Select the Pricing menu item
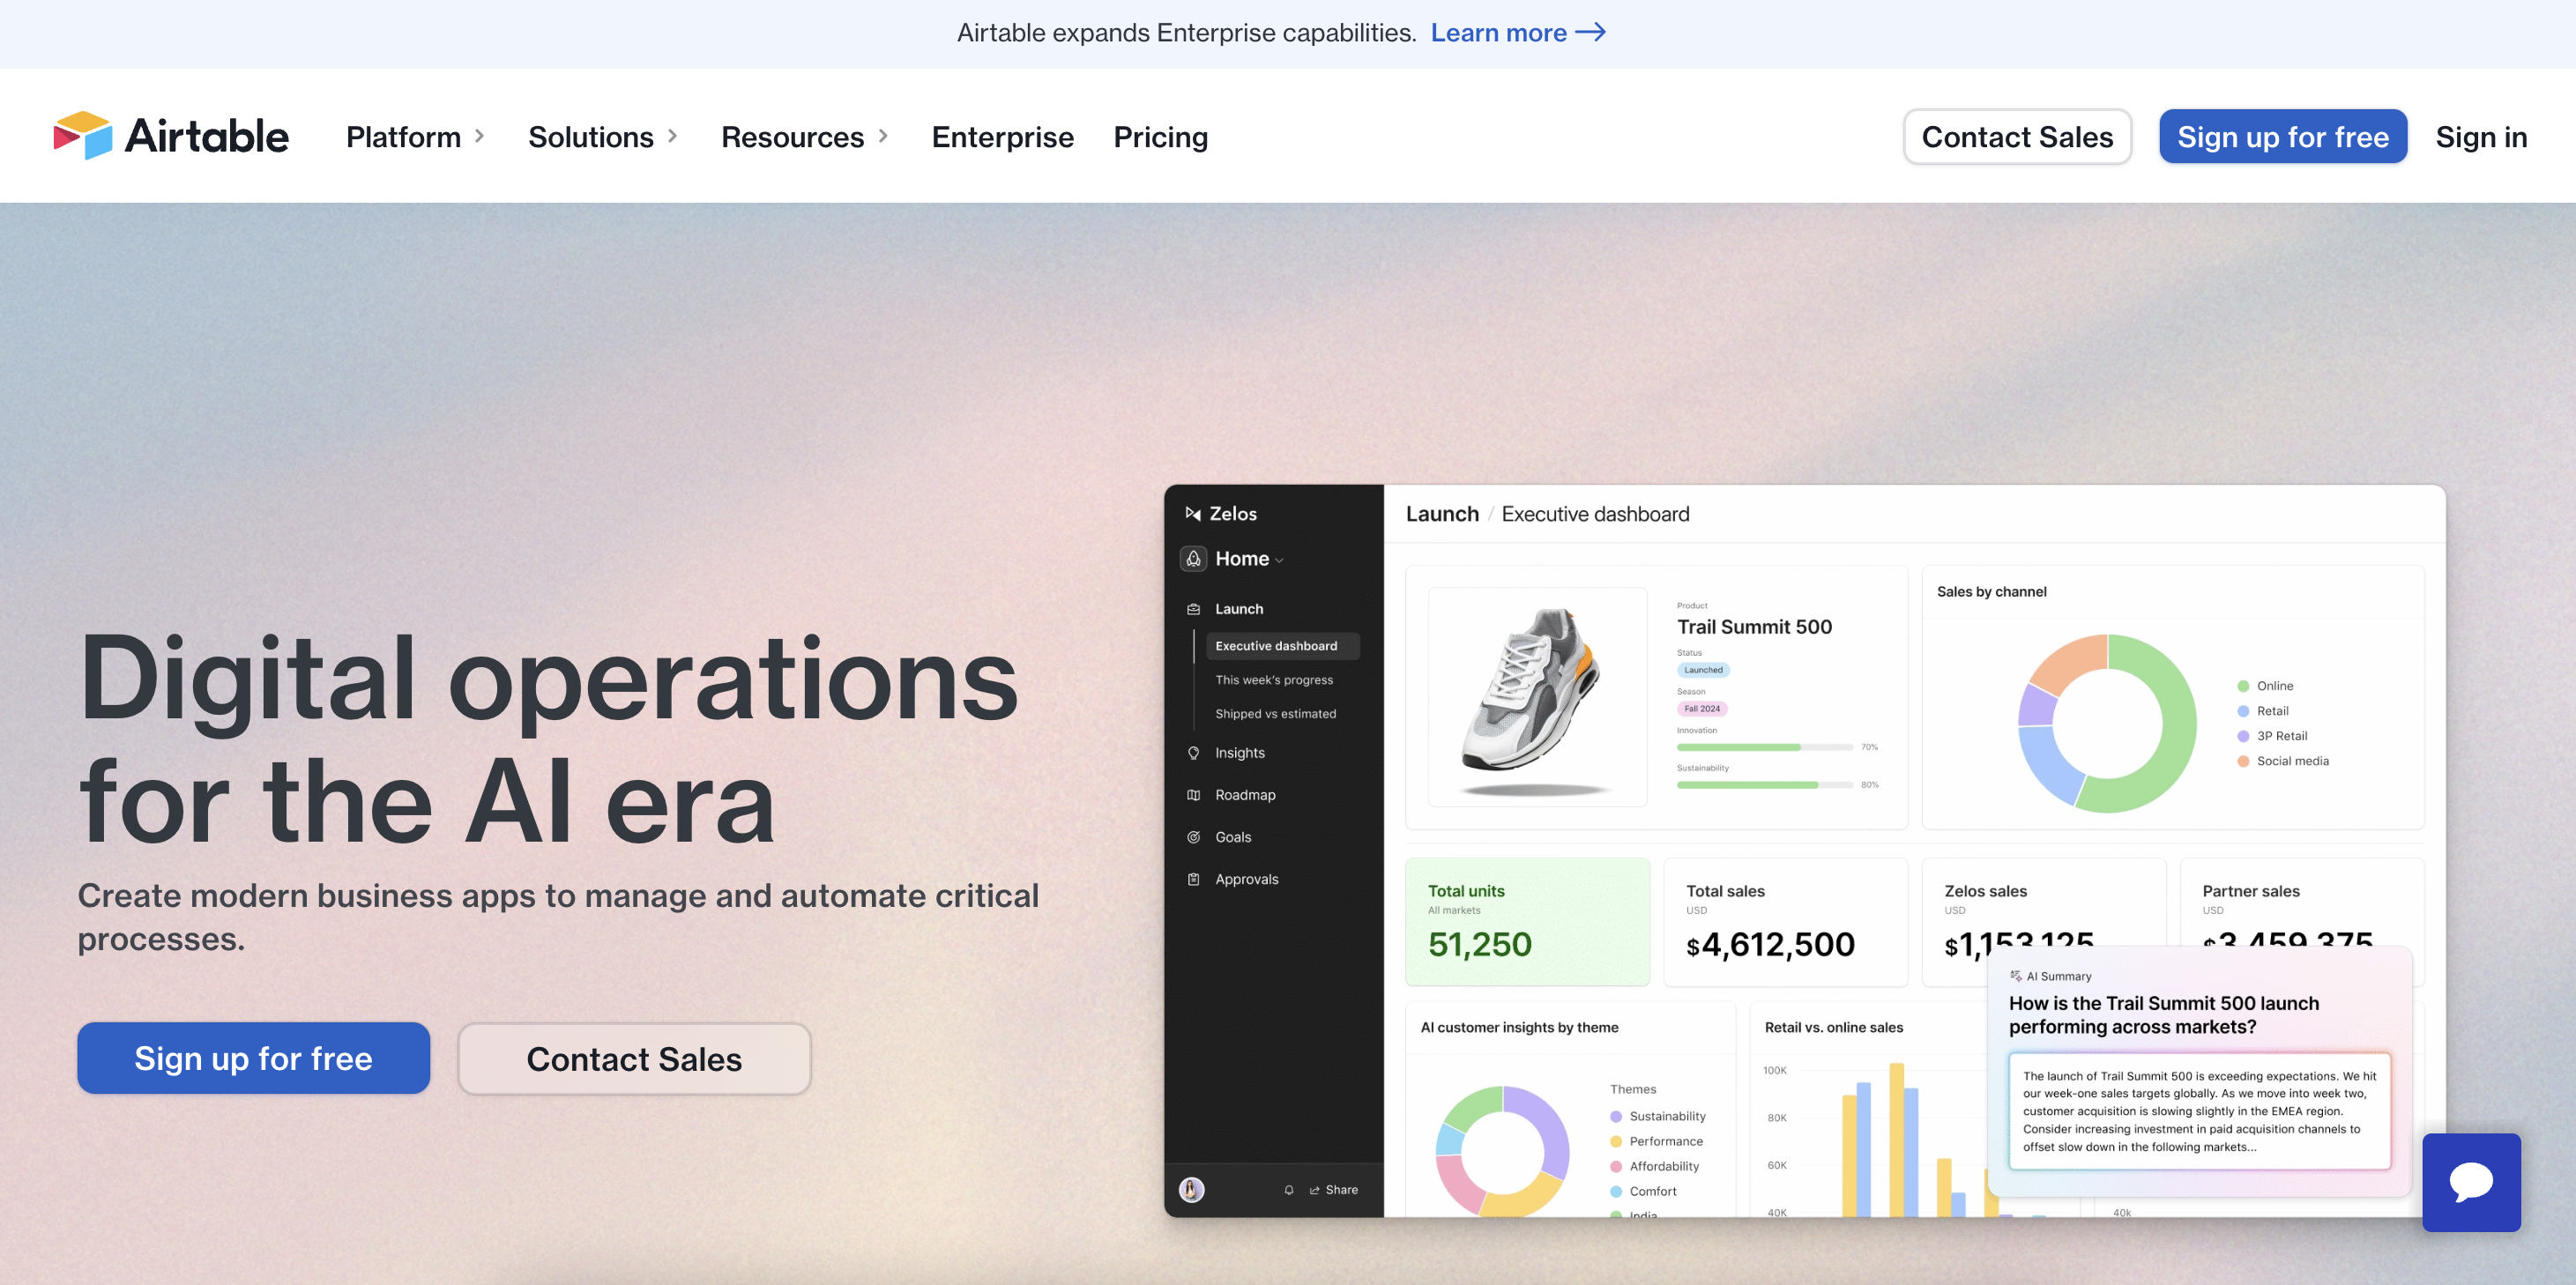 [x=1162, y=137]
